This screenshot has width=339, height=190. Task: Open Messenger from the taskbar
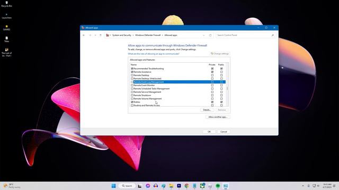click(148, 186)
